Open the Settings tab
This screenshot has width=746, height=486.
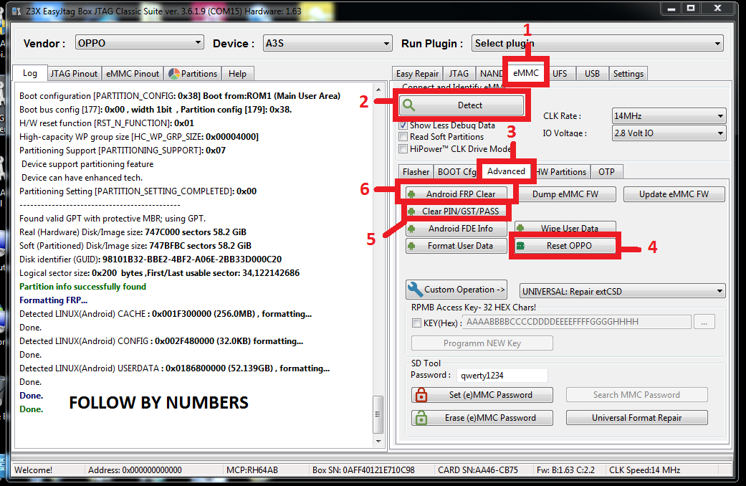(x=628, y=74)
